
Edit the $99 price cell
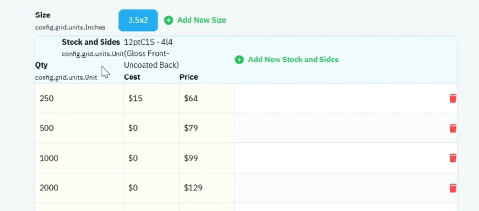pos(207,158)
